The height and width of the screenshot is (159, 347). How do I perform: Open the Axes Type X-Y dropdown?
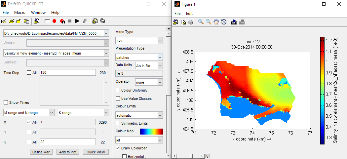(139, 41)
